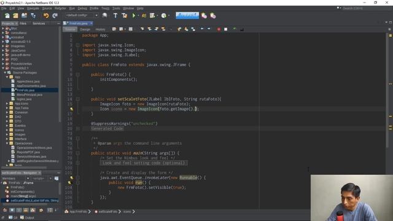Switch to the Design view button
The width and height of the screenshot is (393, 221).
(x=85, y=29)
